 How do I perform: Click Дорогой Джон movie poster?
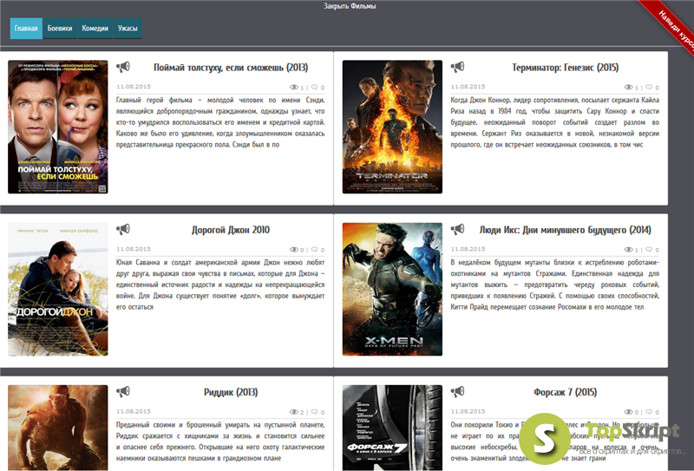pyautogui.click(x=58, y=290)
